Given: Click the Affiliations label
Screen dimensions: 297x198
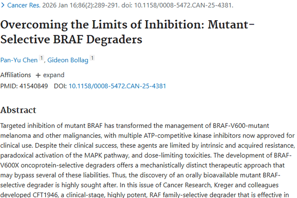Looking at the screenshot, I should tap(15, 75).
